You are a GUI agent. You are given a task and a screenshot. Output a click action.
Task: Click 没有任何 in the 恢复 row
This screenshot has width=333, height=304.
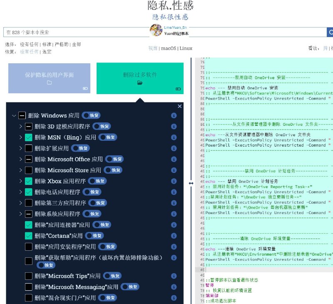pyautogui.click(x=29, y=52)
